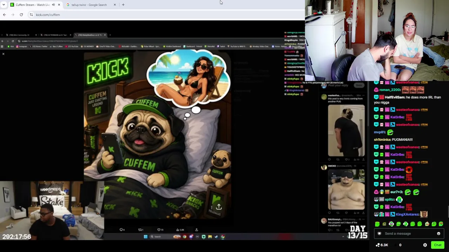Click the upload share icon under the pug post
Image resolution: width=449 pixels, height=252 pixels.
click(x=196, y=230)
